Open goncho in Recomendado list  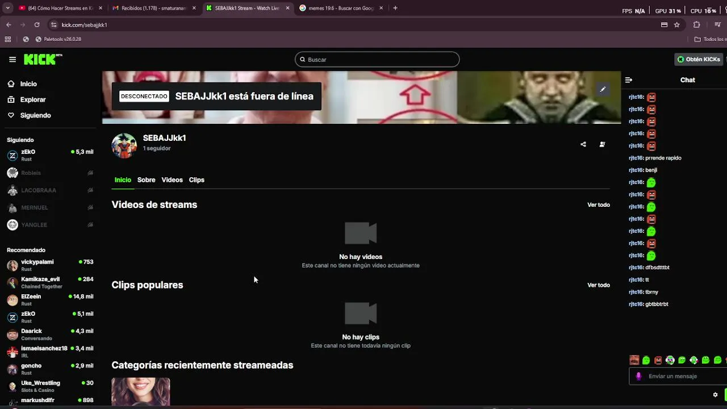[50, 369]
